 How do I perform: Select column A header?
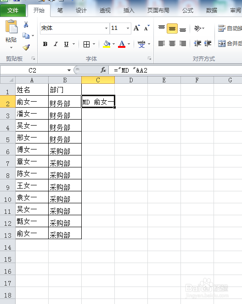32,80
